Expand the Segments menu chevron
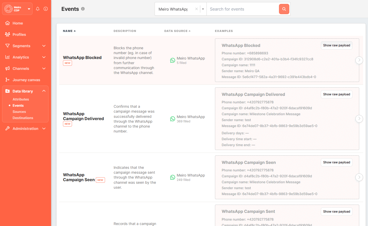The height and width of the screenshot is (226, 368). pyautogui.click(x=44, y=46)
